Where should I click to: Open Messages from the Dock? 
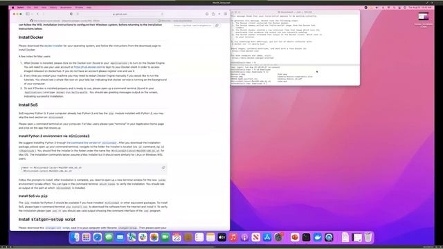tap(109, 237)
